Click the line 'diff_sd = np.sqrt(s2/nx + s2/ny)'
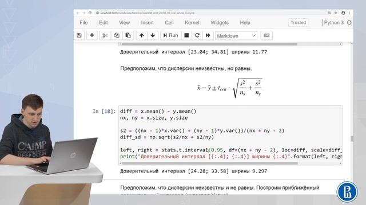The width and height of the screenshot is (366, 205). pos(167,137)
